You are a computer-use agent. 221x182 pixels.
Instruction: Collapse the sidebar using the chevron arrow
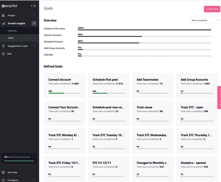[x=31, y=6]
